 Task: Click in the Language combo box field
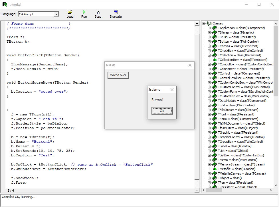[36, 14]
